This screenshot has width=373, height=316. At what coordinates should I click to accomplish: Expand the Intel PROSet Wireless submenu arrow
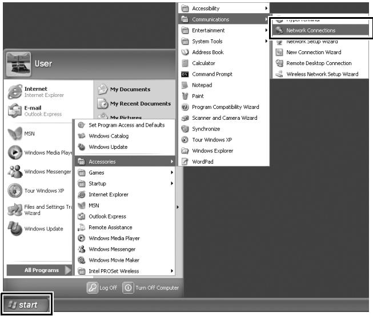click(x=172, y=271)
